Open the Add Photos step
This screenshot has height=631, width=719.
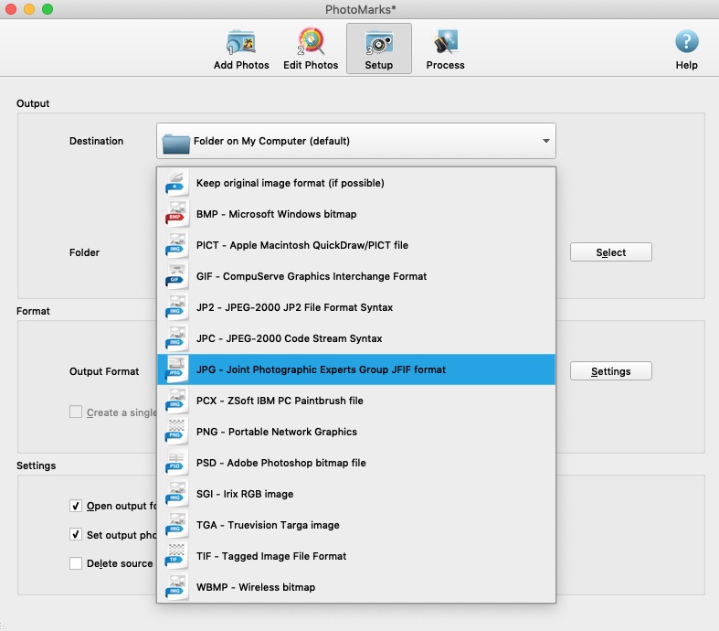click(241, 49)
